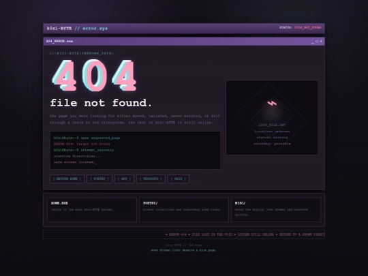Click the paragraph about the moved page

[135, 119]
